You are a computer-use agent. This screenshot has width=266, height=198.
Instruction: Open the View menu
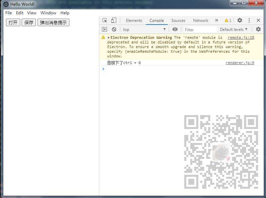tap(32, 13)
